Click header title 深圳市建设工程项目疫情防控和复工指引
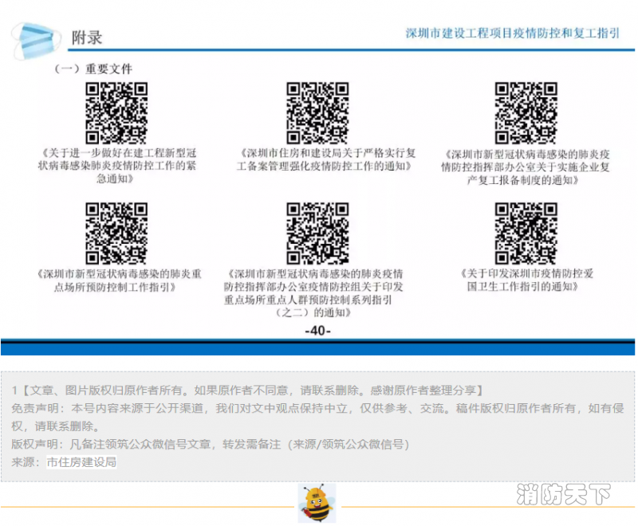The image size is (638, 526). [x=513, y=33]
